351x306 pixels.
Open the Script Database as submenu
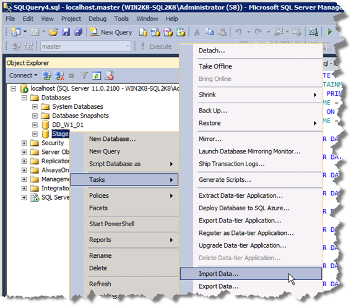click(124, 164)
